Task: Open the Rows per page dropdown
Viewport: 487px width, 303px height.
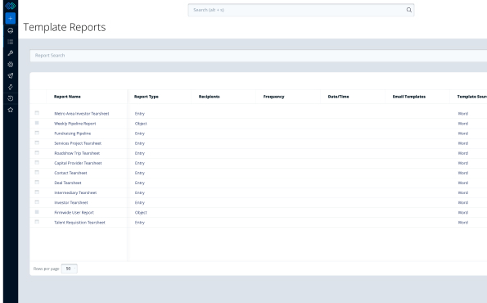Action: point(70,269)
